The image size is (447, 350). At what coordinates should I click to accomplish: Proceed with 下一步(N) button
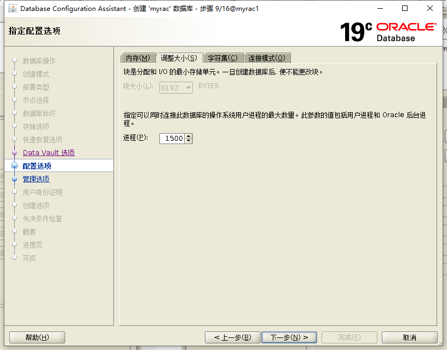pyautogui.click(x=289, y=337)
